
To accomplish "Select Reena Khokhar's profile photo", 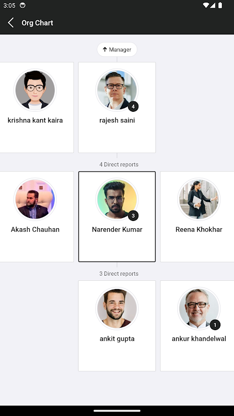I will click(199, 199).
